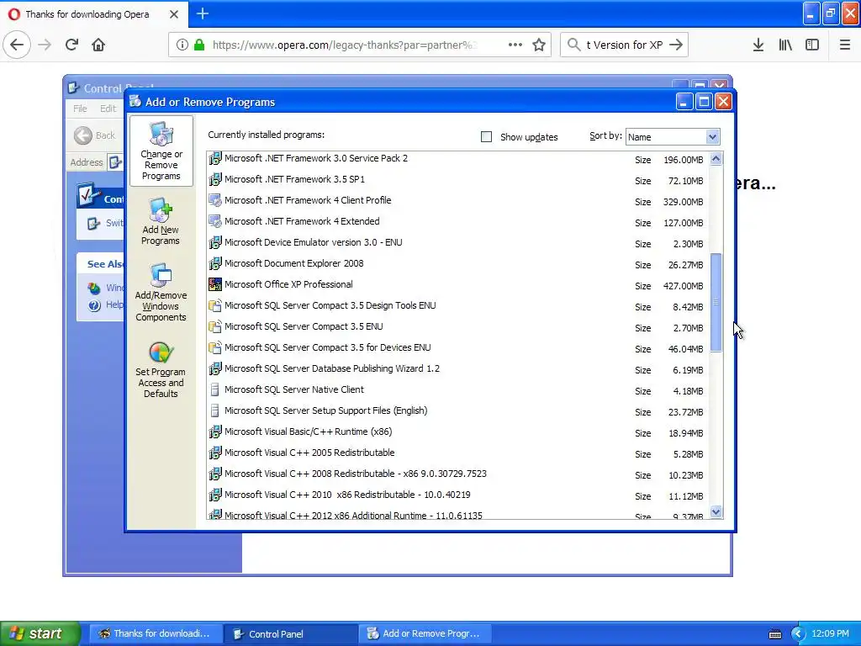Submit search with arrow in search box
The width and height of the screenshot is (861, 646).
tap(676, 45)
